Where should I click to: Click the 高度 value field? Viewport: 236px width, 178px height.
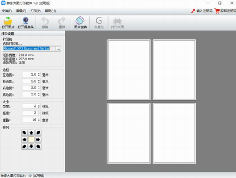[x=30, y=113]
